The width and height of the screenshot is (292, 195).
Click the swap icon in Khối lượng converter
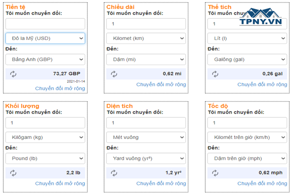coord(13,173)
